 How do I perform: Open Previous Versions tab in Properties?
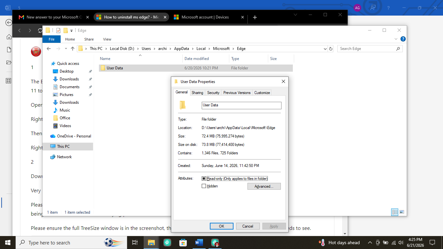pyautogui.click(x=237, y=93)
